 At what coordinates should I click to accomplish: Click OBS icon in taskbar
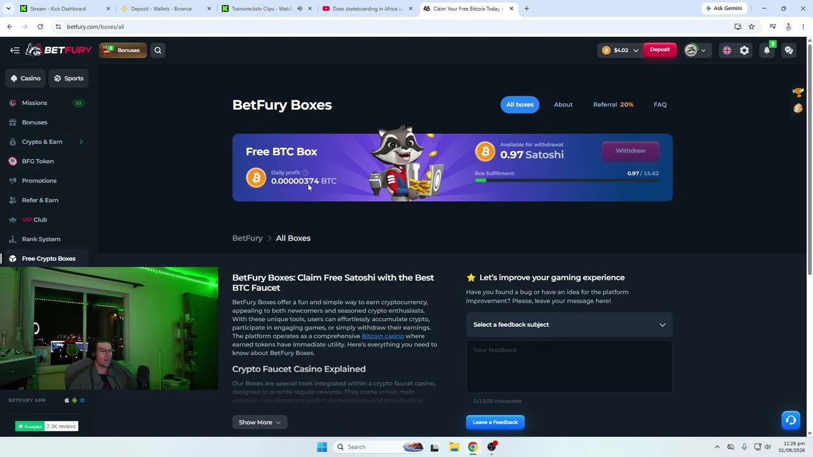pyautogui.click(x=492, y=447)
